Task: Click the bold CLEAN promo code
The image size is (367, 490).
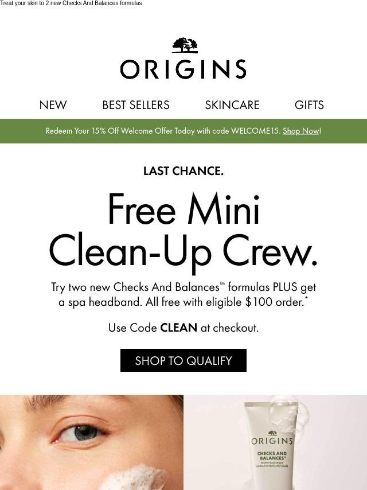Action: point(179,328)
